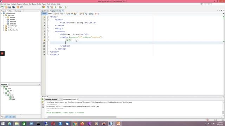
Task: Open the Windows Start menu
Action: [x=3, y=124]
